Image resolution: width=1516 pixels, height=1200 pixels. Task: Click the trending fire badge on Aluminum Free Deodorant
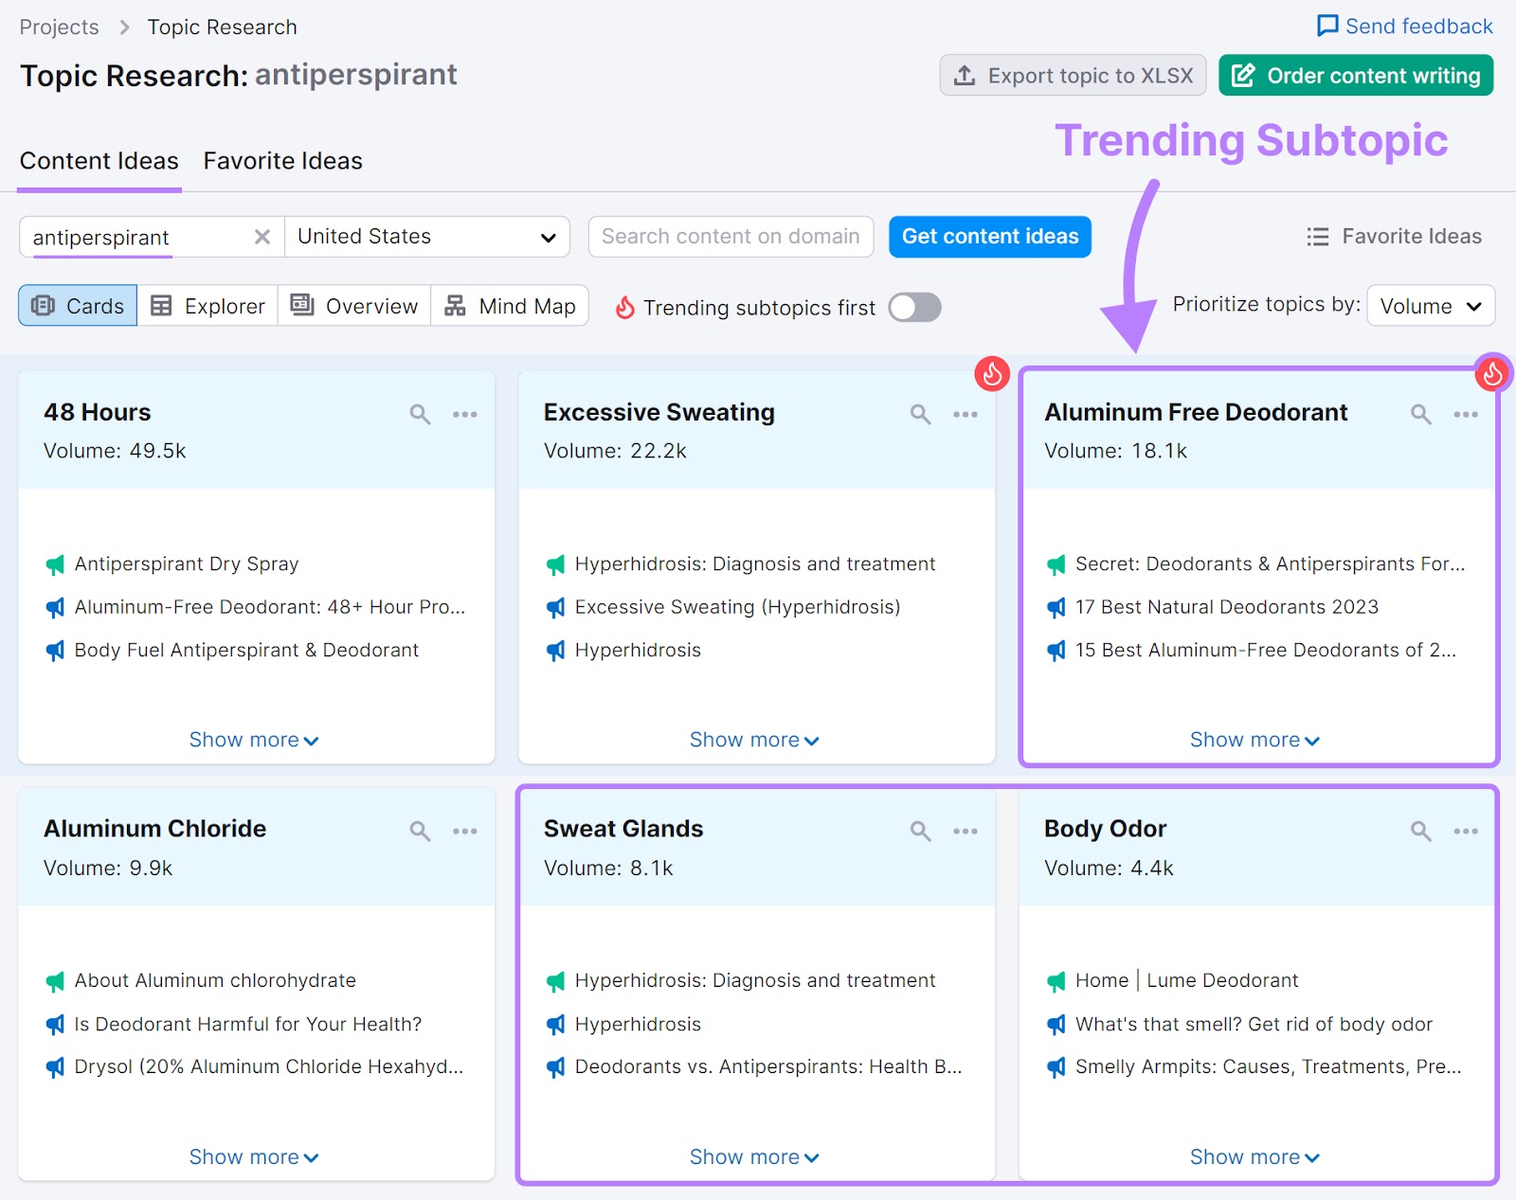(x=1493, y=374)
